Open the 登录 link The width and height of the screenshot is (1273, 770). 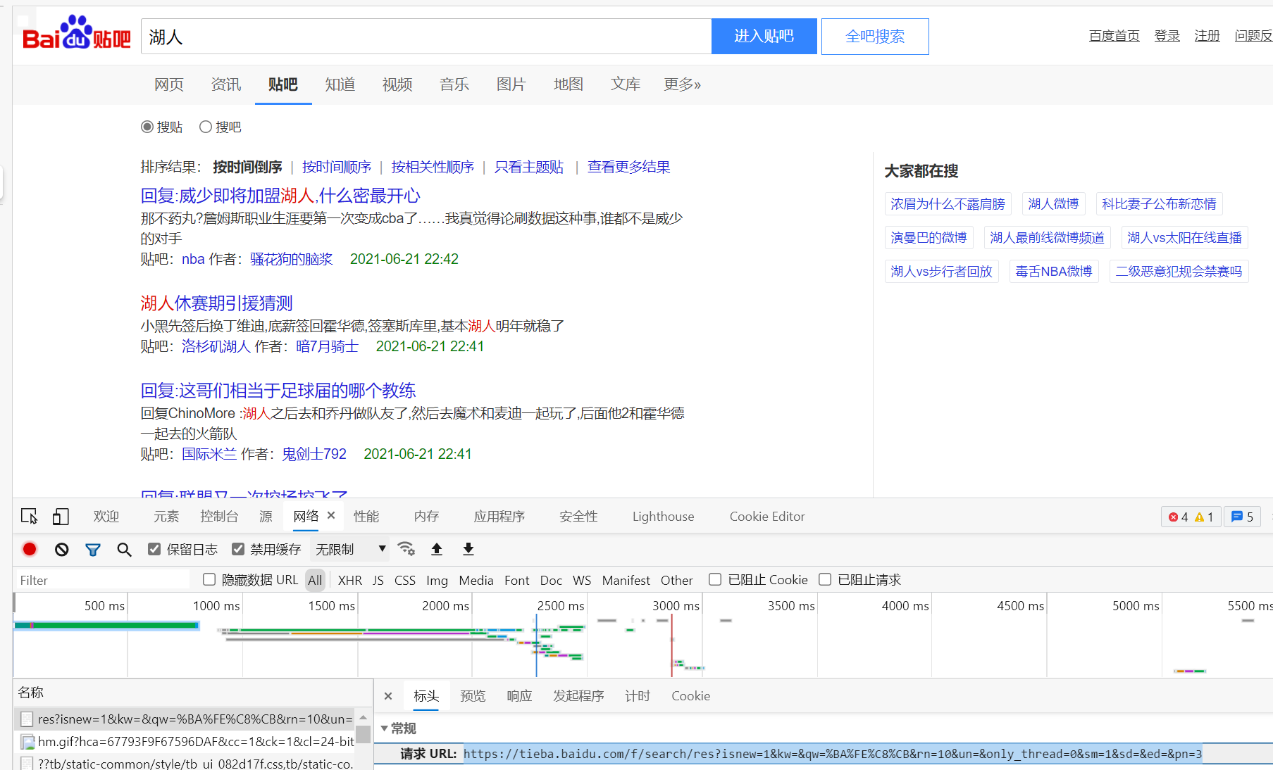pos(1167,36)
